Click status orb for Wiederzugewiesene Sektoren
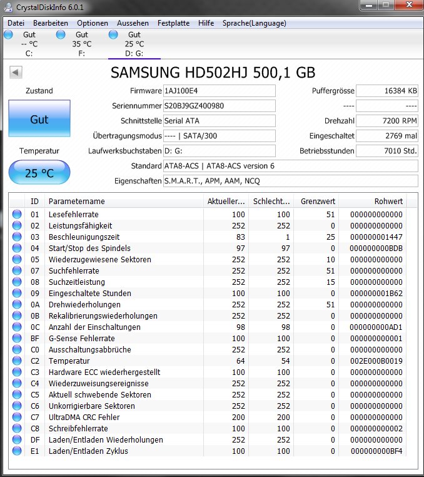Image resolution: width=424 pixels, height=477 pixels. (17, 259)
